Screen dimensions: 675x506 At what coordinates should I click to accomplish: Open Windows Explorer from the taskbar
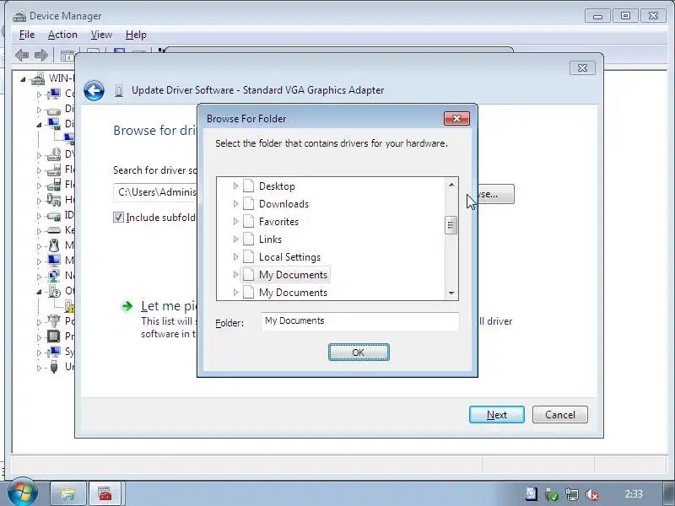coord(68,493)
